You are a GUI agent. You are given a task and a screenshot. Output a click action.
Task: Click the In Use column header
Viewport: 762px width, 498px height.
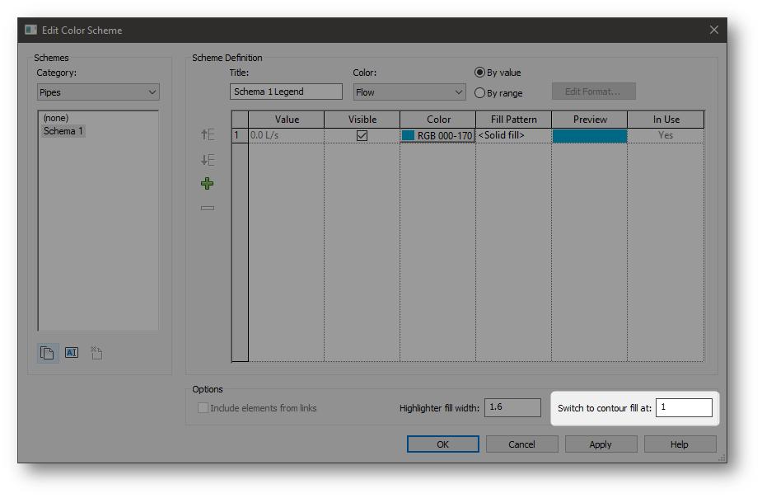[x=666, y=120]
